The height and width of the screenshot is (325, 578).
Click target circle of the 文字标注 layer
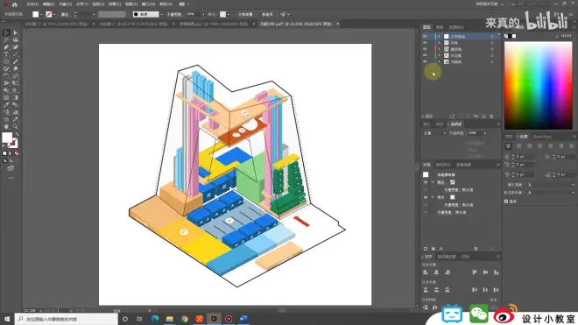pos(492,37)
